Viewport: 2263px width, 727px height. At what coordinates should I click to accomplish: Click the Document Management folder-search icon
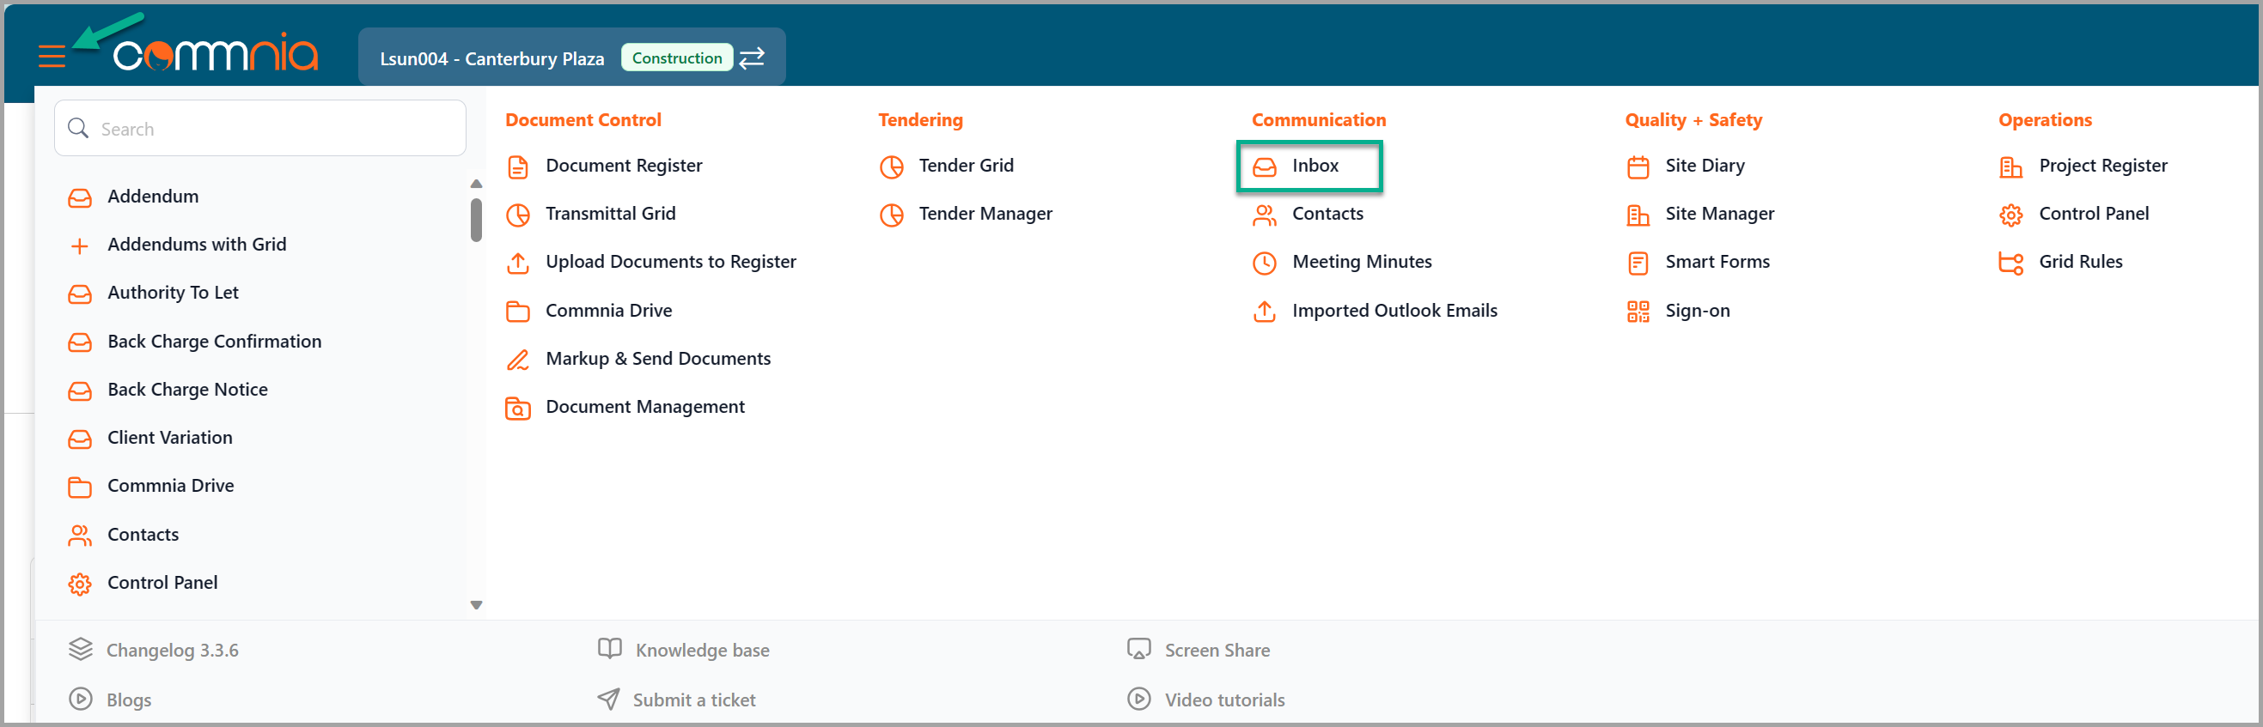point(518,409)
